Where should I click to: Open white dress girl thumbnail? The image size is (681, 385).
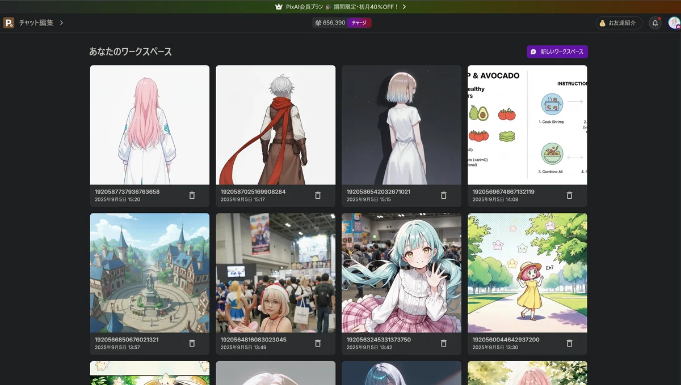[x=402, y=125]
